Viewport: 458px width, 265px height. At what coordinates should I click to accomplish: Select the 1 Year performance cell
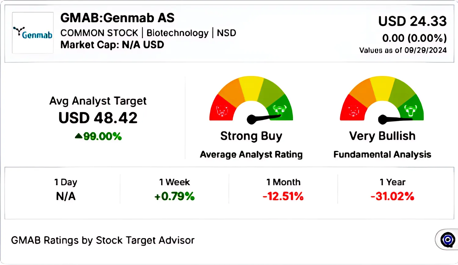click(392, 190)
